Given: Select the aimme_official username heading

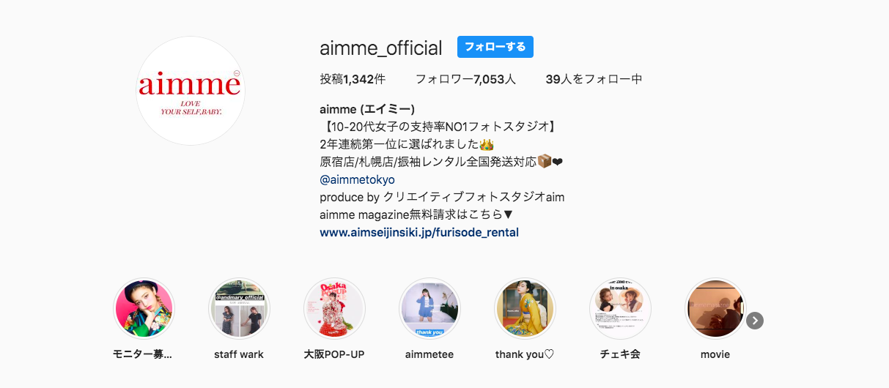Looking at the screenshot, I should coord(381,48).
